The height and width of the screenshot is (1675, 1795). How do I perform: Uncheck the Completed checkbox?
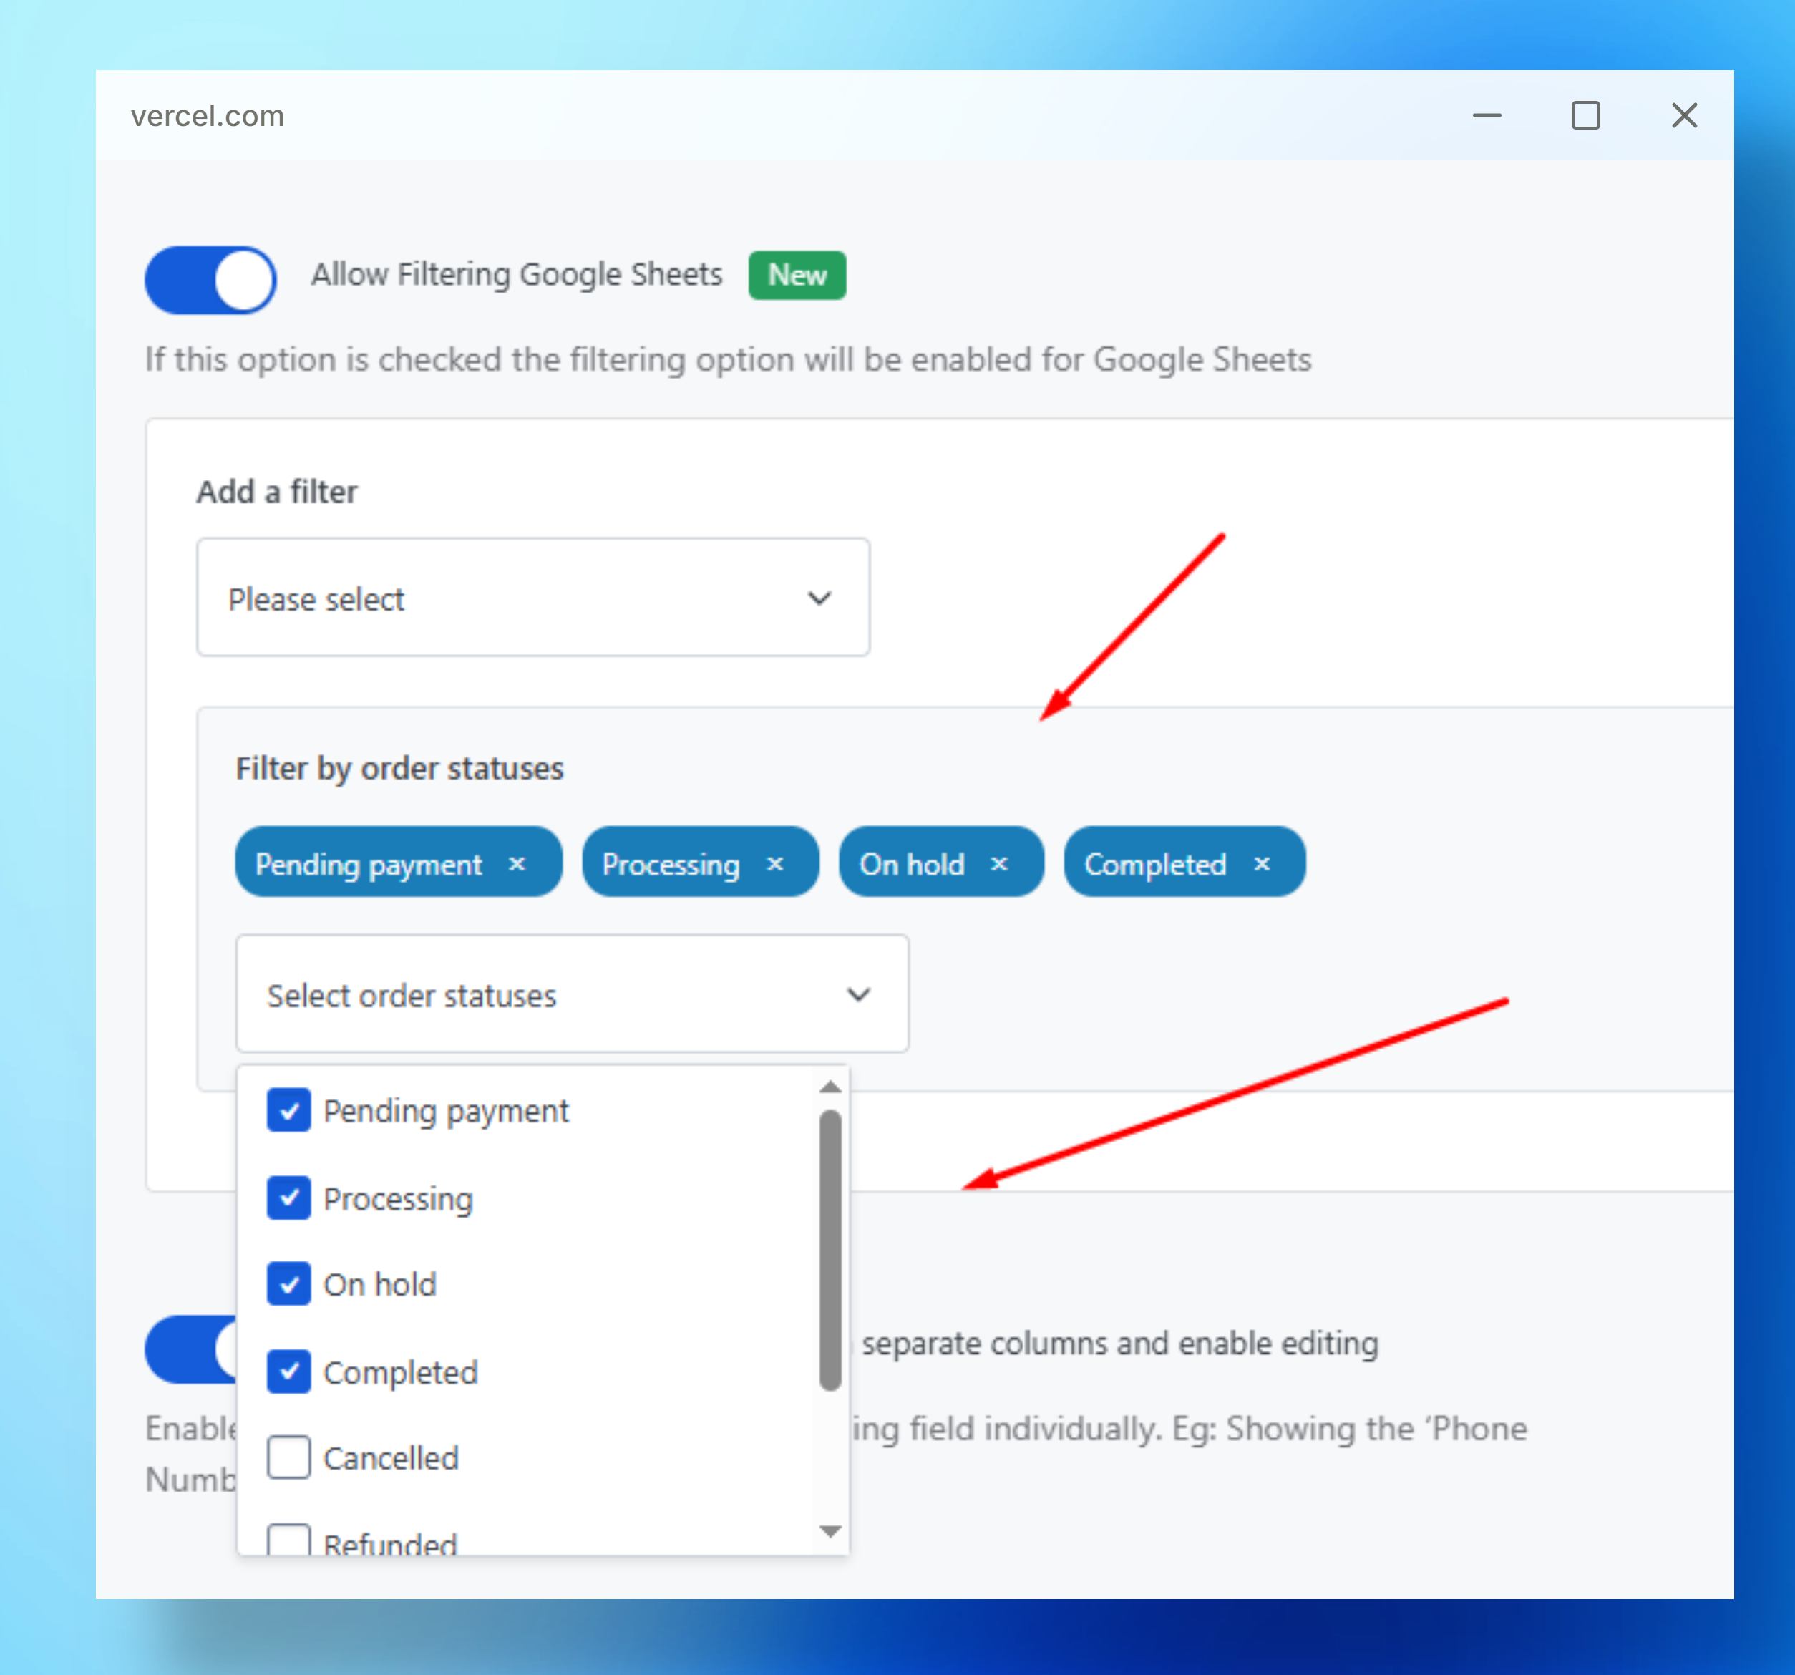[x=289, y=1372]
